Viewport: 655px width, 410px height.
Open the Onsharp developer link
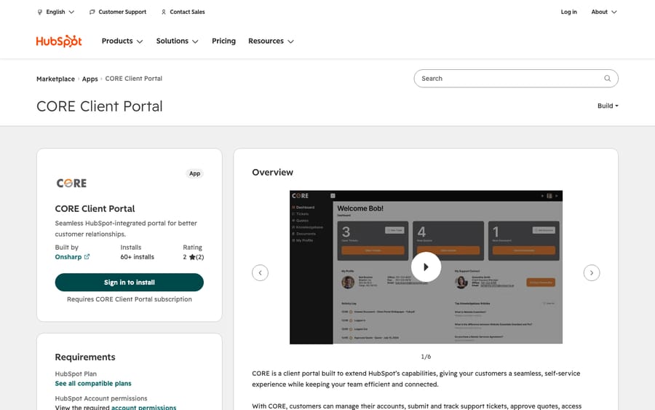coord(68,257)
